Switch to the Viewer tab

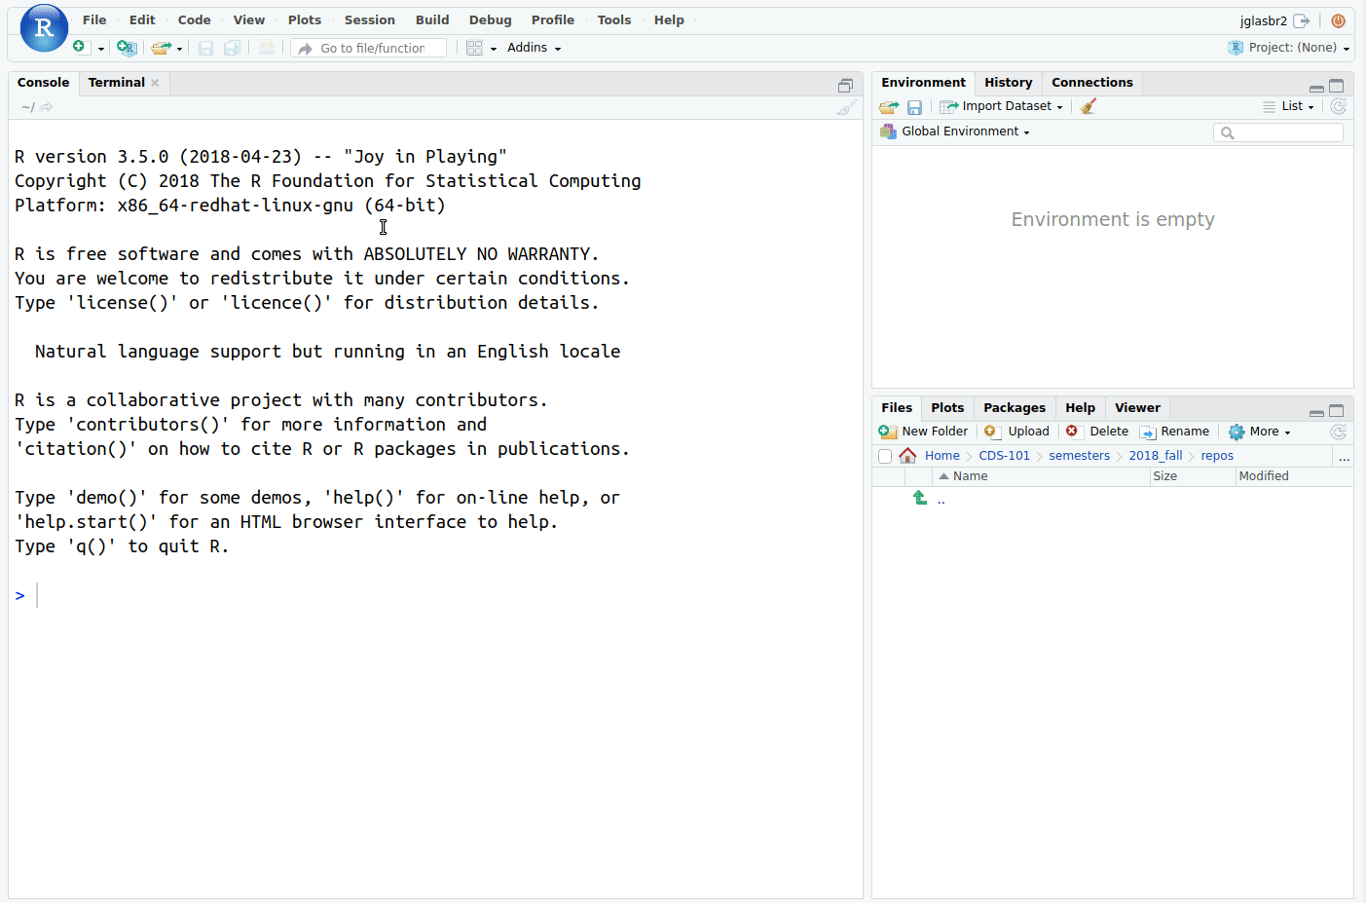(1137, 408)
